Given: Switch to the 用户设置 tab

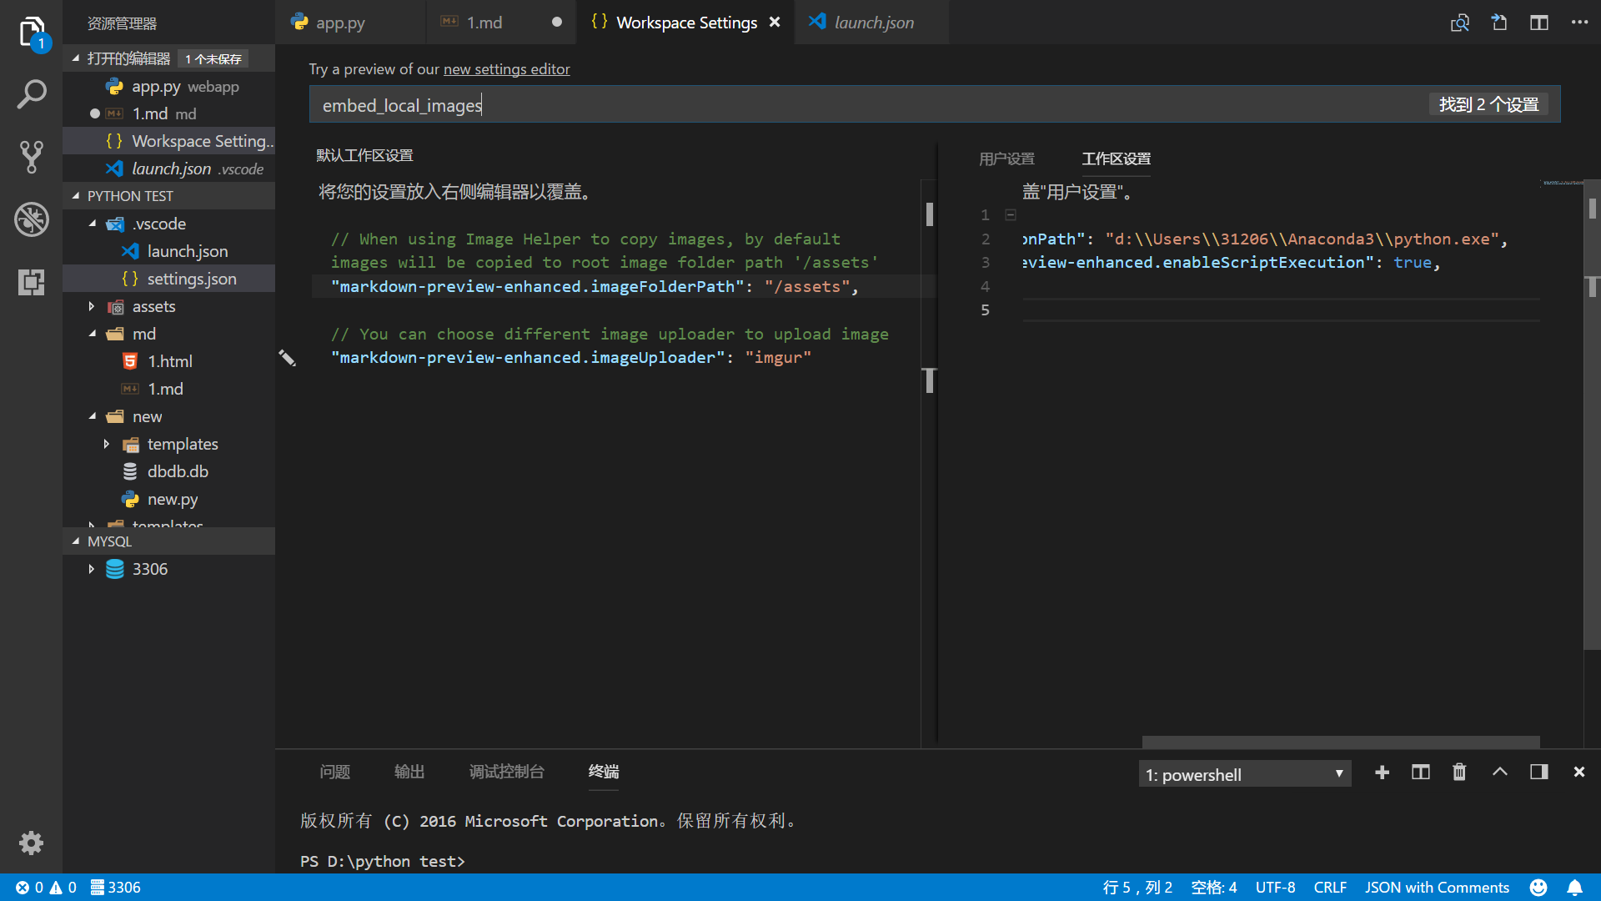Looking at the screenshot, I should pyautogui.click(x=1006, y=159).
